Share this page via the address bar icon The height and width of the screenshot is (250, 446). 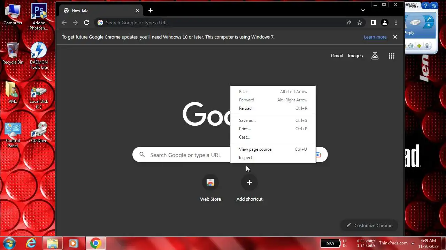[348, 23]
